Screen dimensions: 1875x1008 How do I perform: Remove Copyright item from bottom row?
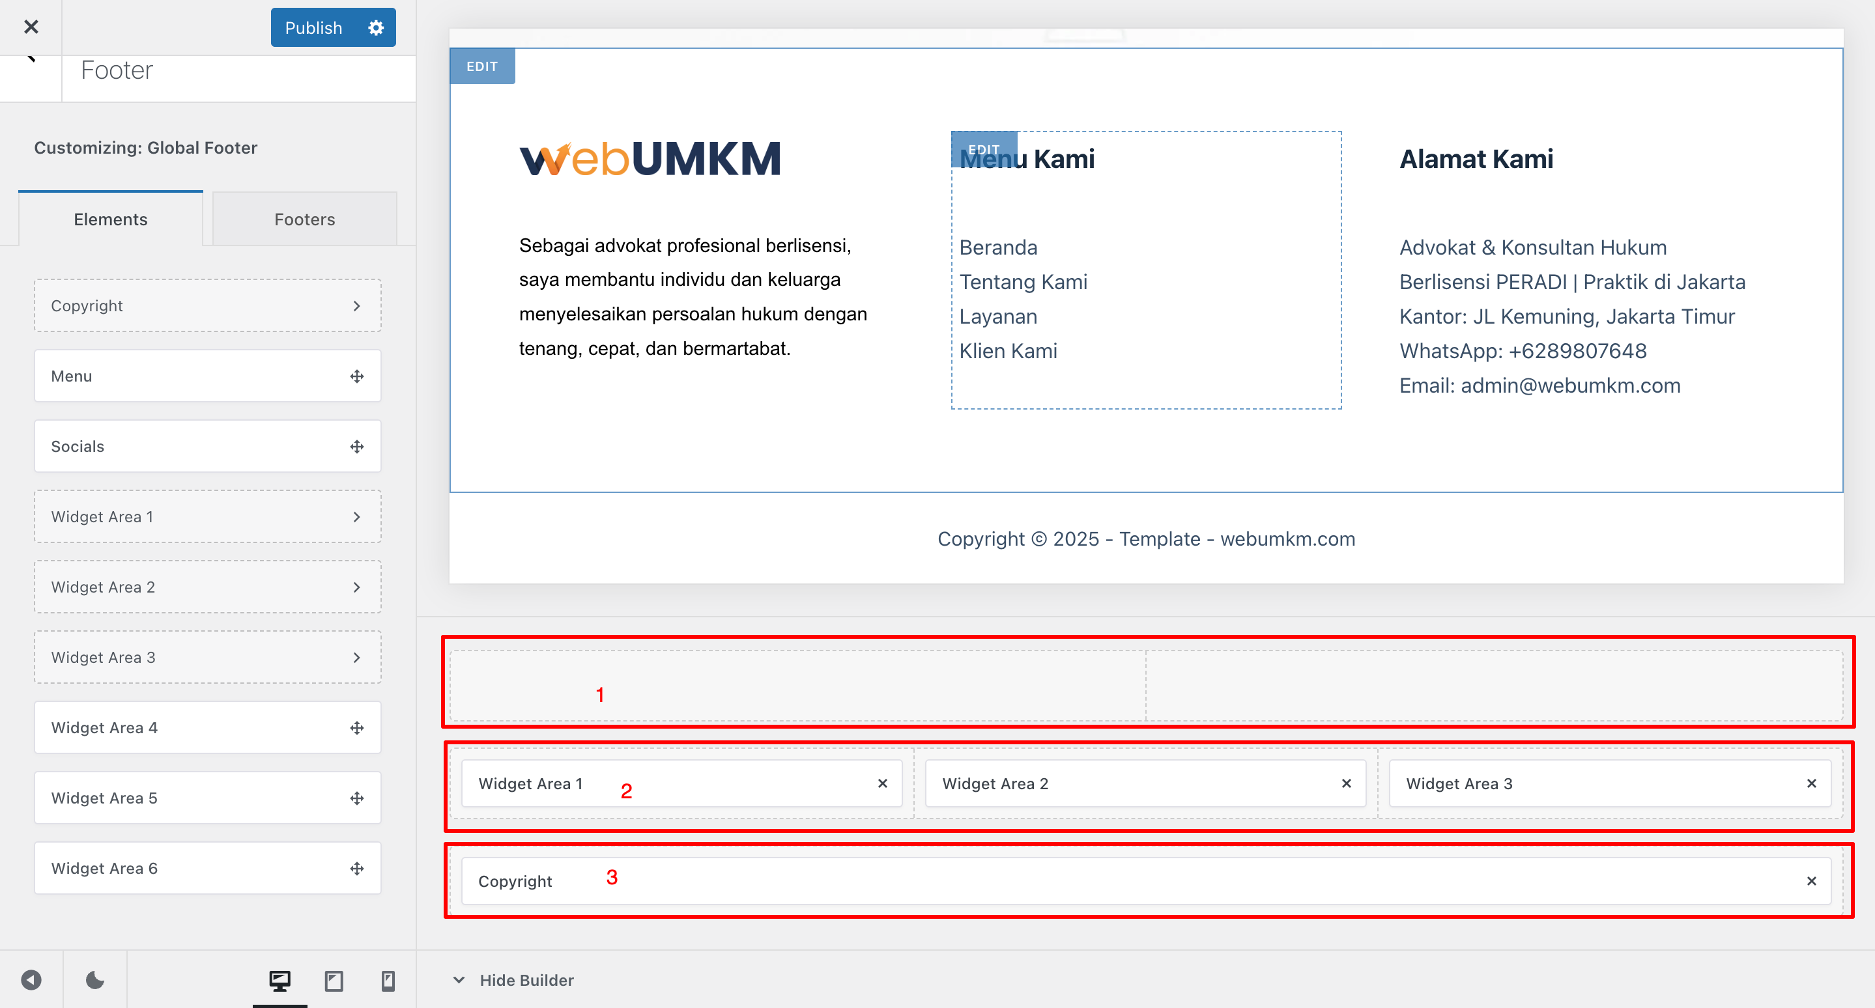pos(1811,881)
